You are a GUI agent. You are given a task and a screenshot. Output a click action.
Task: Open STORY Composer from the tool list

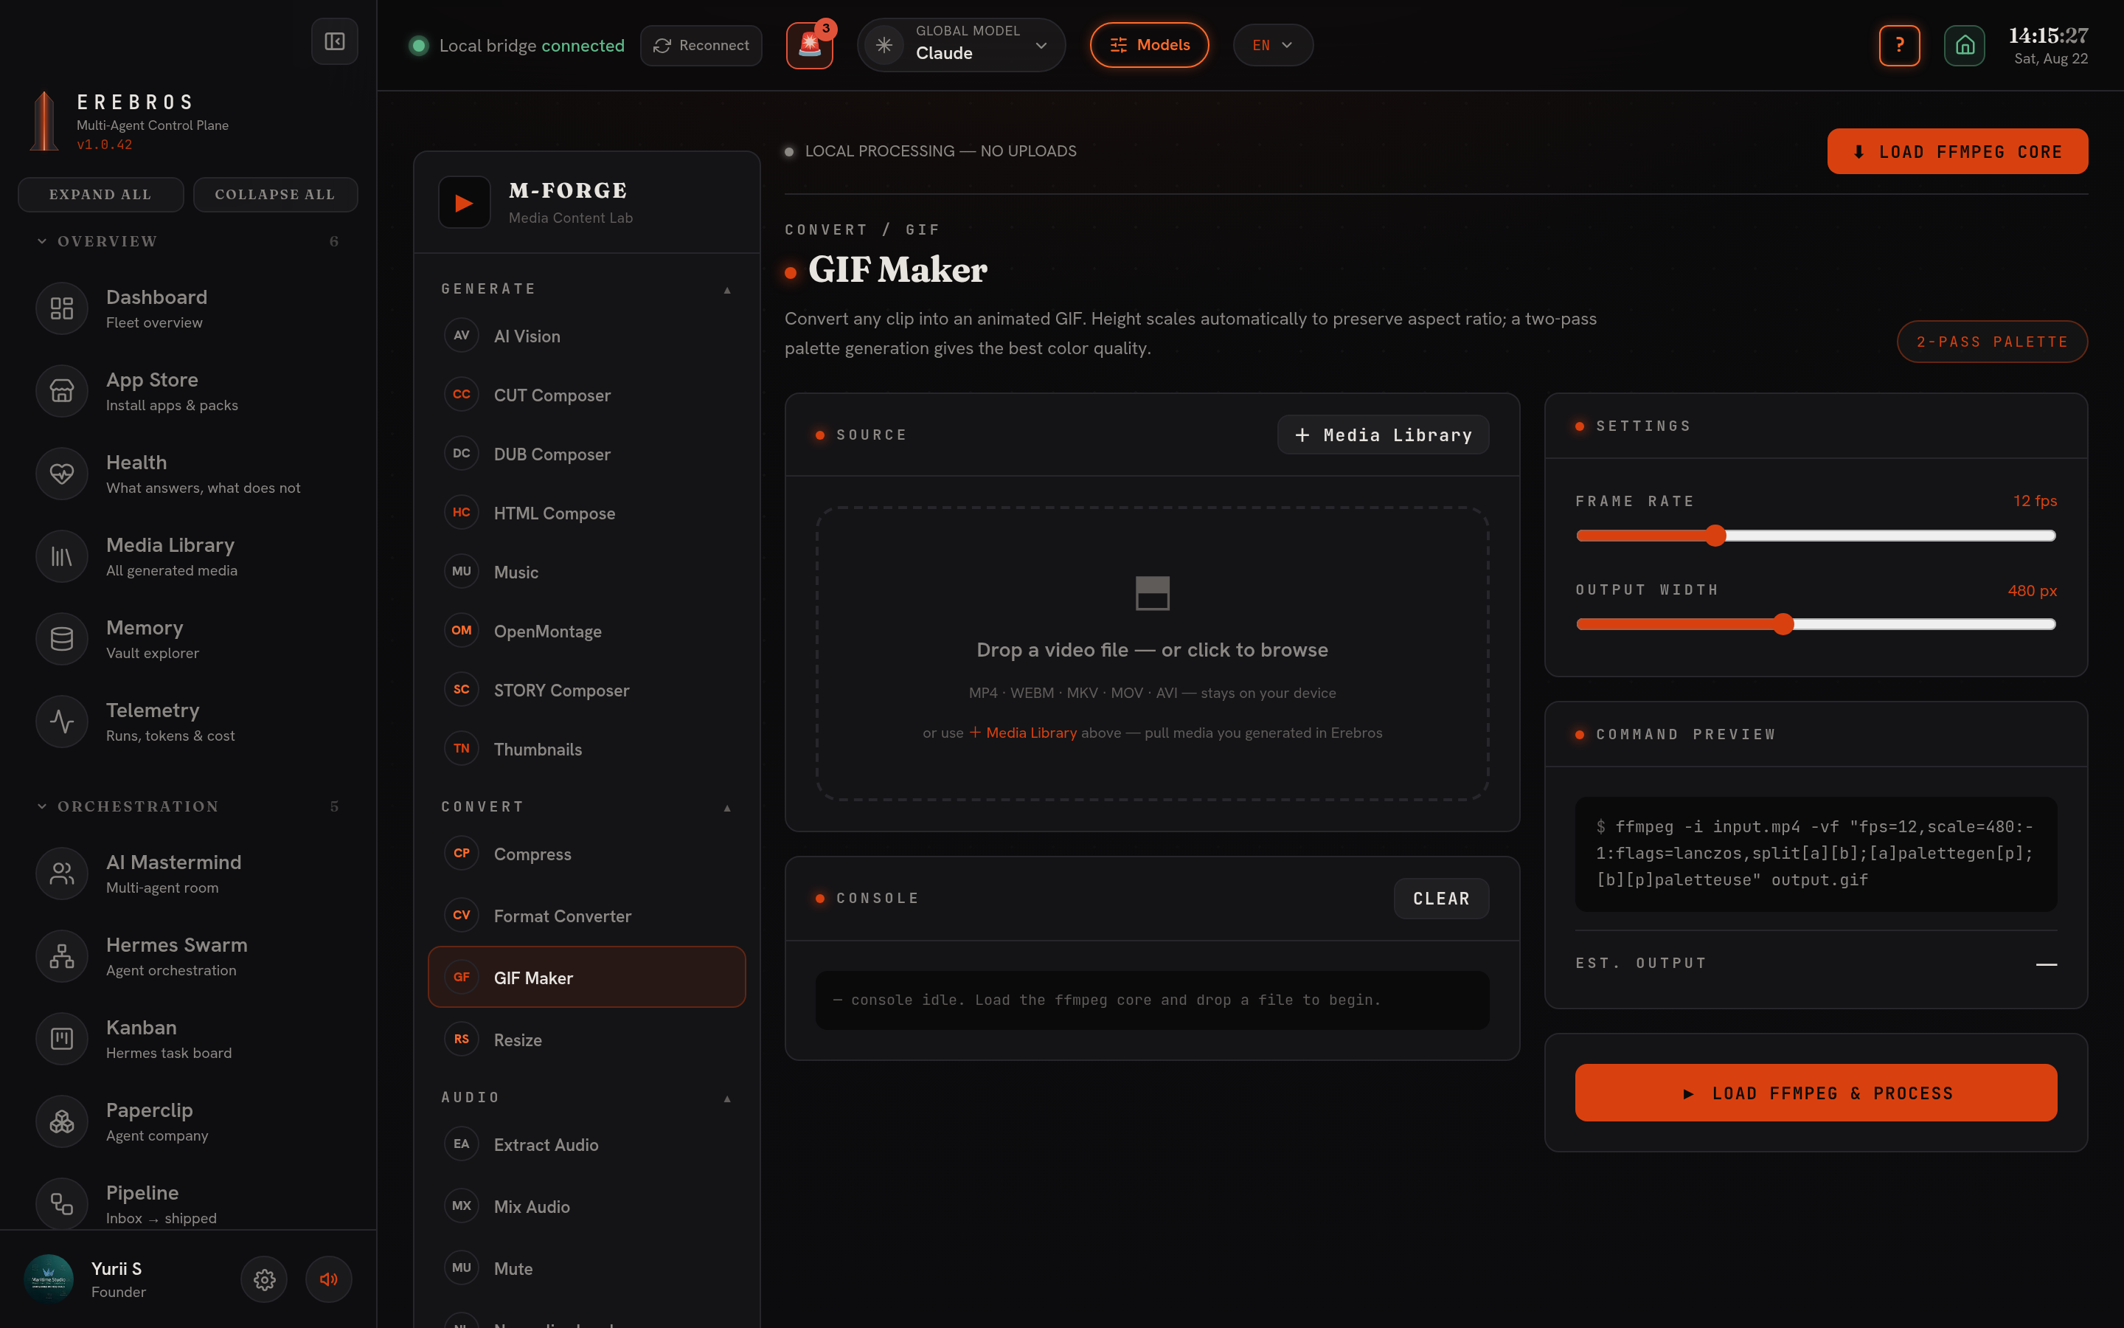point(586,691)
